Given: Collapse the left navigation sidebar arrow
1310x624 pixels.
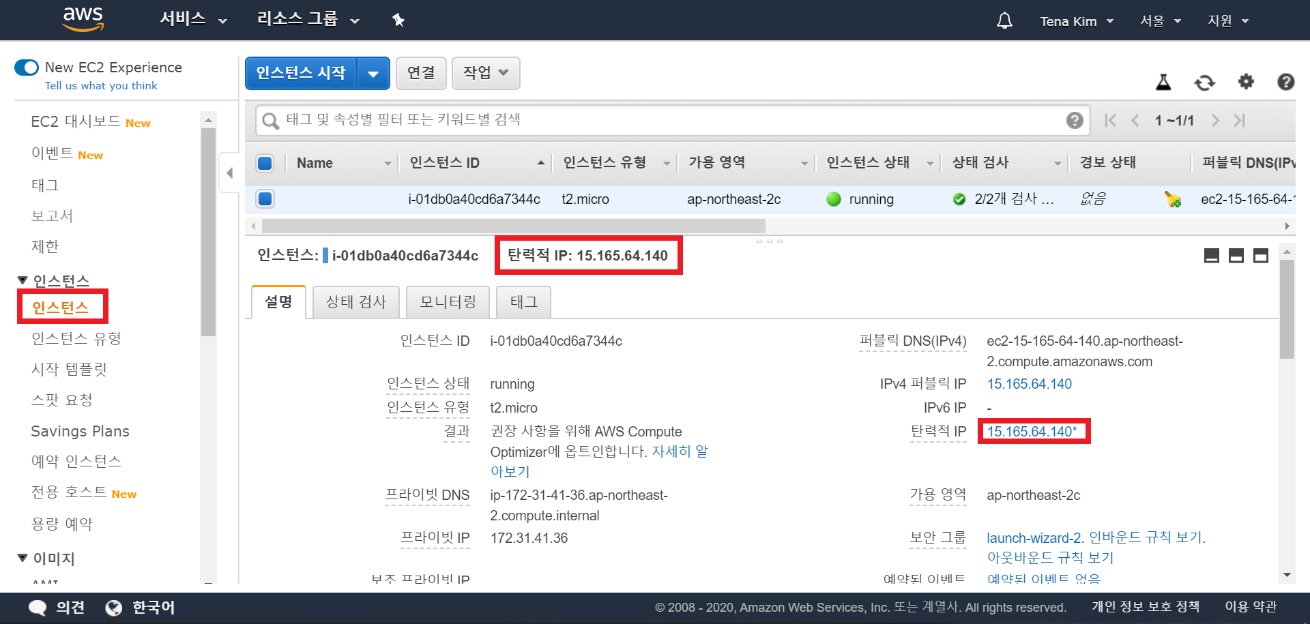Looking at the screenshot, I should 230,173.
